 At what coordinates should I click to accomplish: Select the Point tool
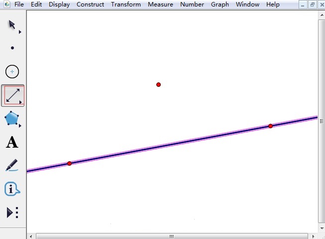[12, 48]
